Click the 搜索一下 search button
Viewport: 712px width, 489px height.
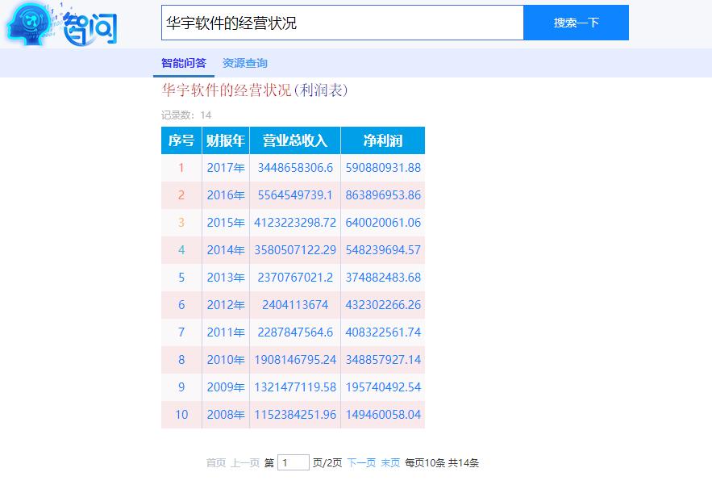[576, 23]
